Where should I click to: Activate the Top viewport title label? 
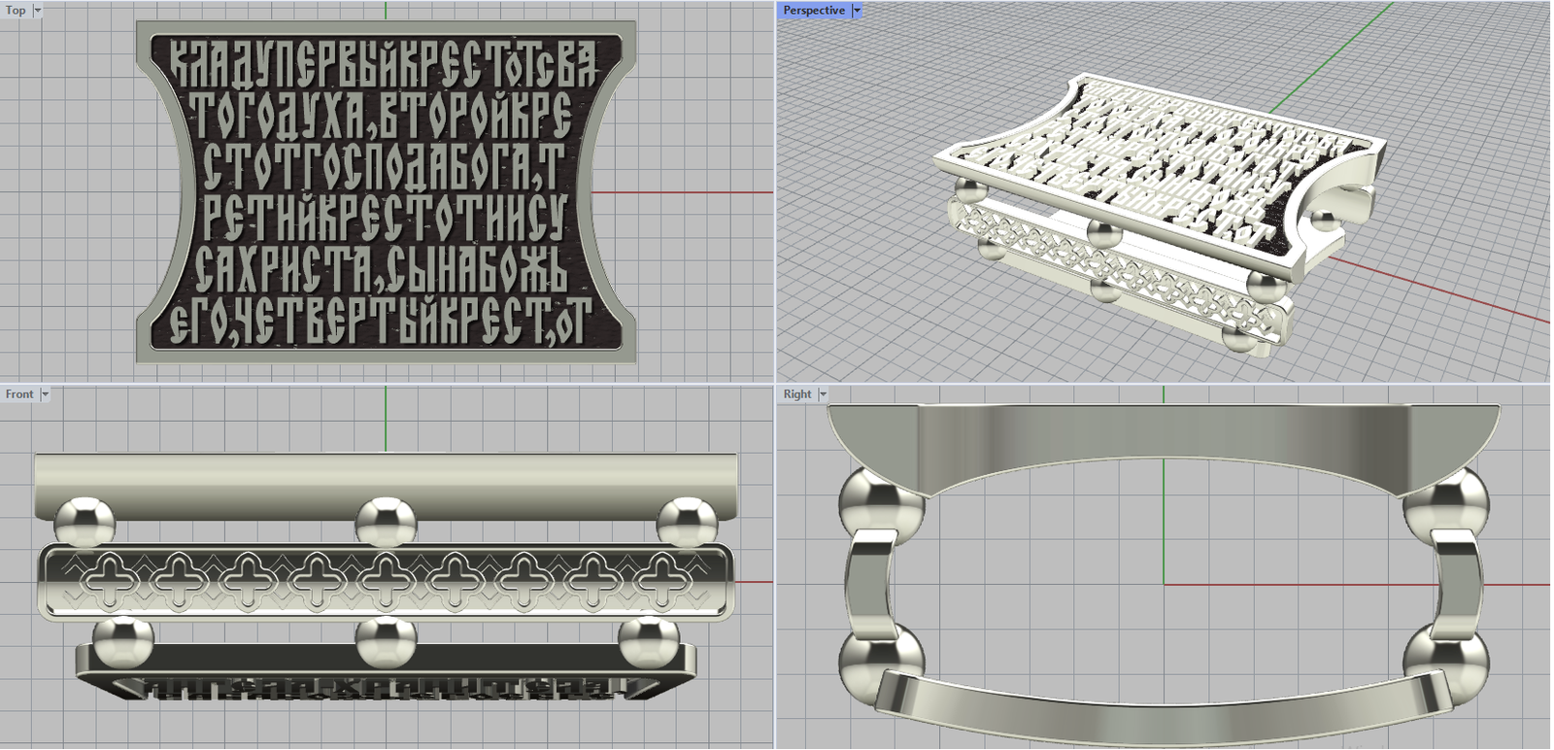(16, 11)
